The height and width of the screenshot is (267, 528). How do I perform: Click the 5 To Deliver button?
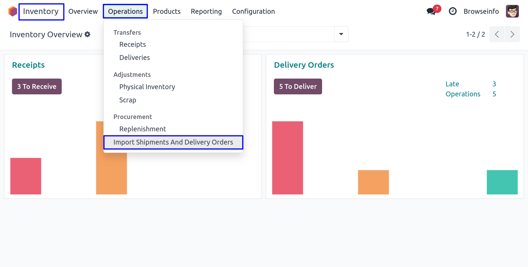point(298,87)
